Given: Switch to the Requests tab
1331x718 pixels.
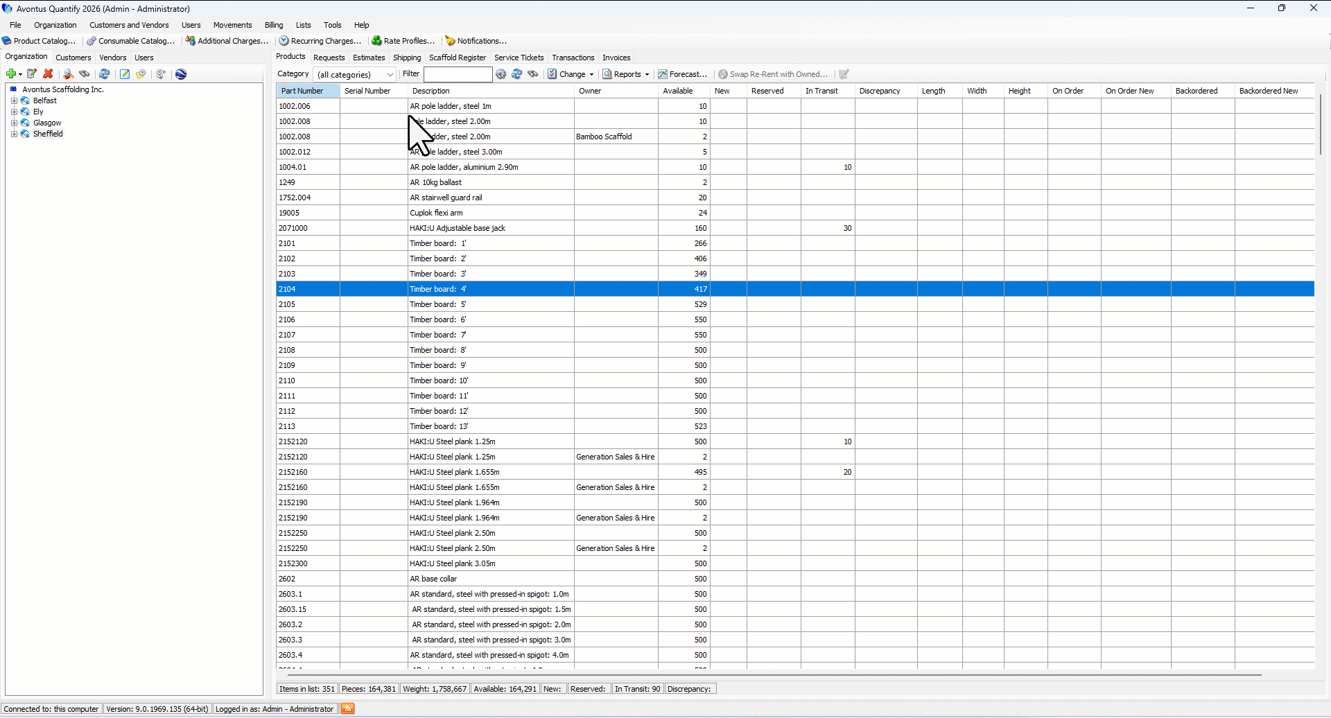Looking at the screenshot, I should tap(329, 58).
